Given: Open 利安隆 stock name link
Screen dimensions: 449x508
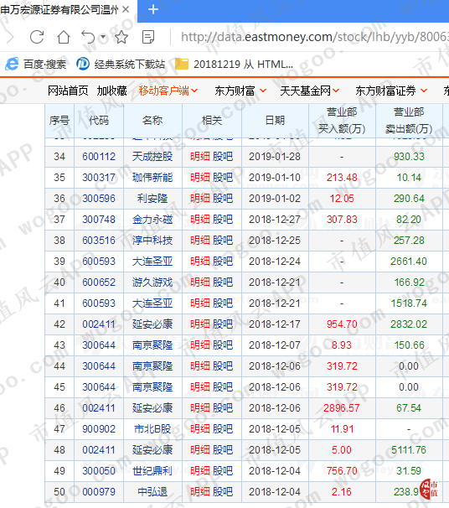Looking at the screenshot, I should [152, 199].
